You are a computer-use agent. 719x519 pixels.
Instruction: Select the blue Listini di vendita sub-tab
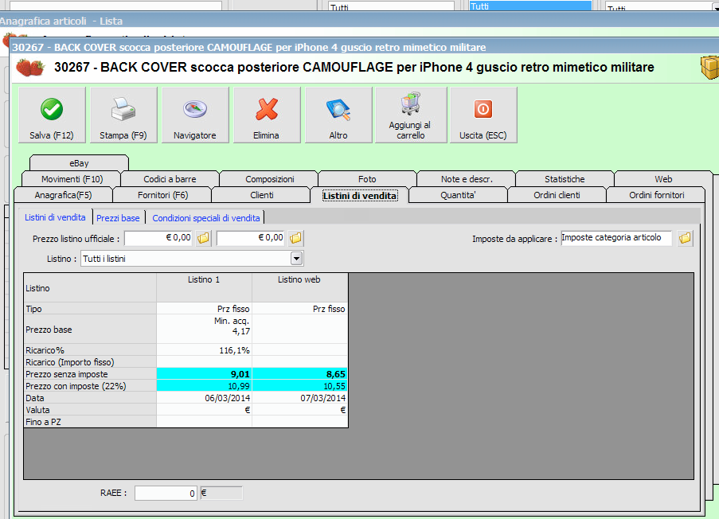55,217
